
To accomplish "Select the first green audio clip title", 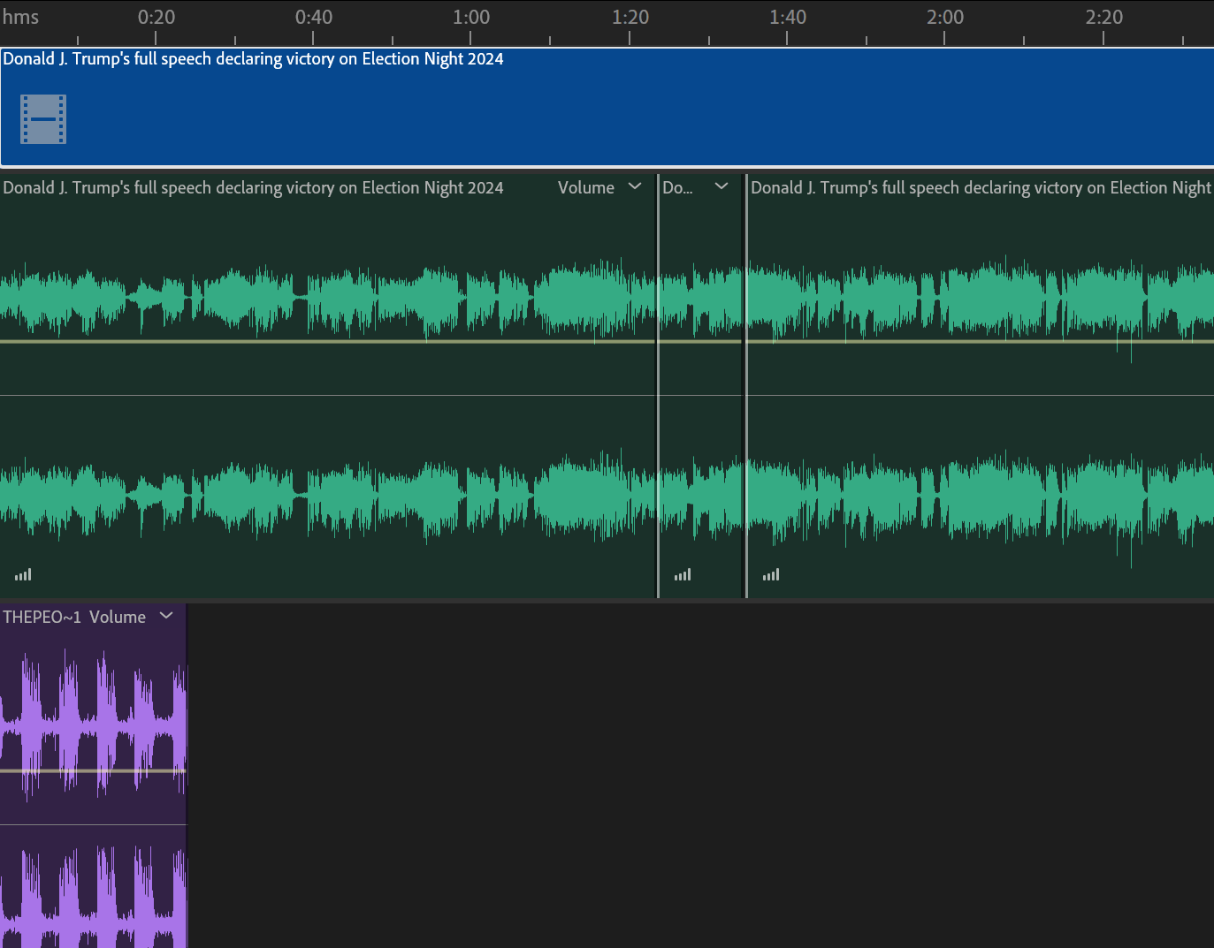I will click(x=253, y=188).
